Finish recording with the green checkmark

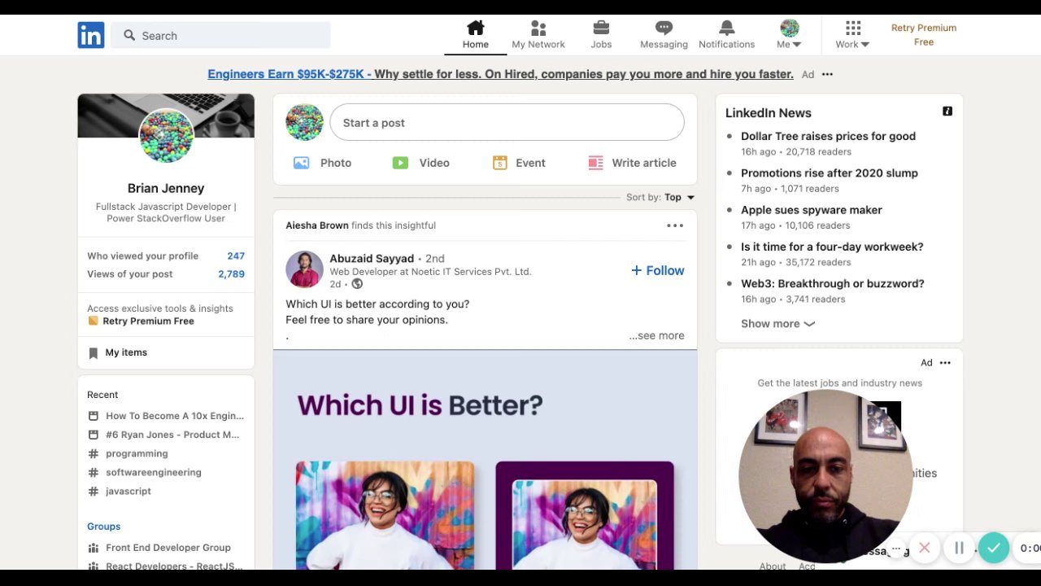(x=994, y=548)
